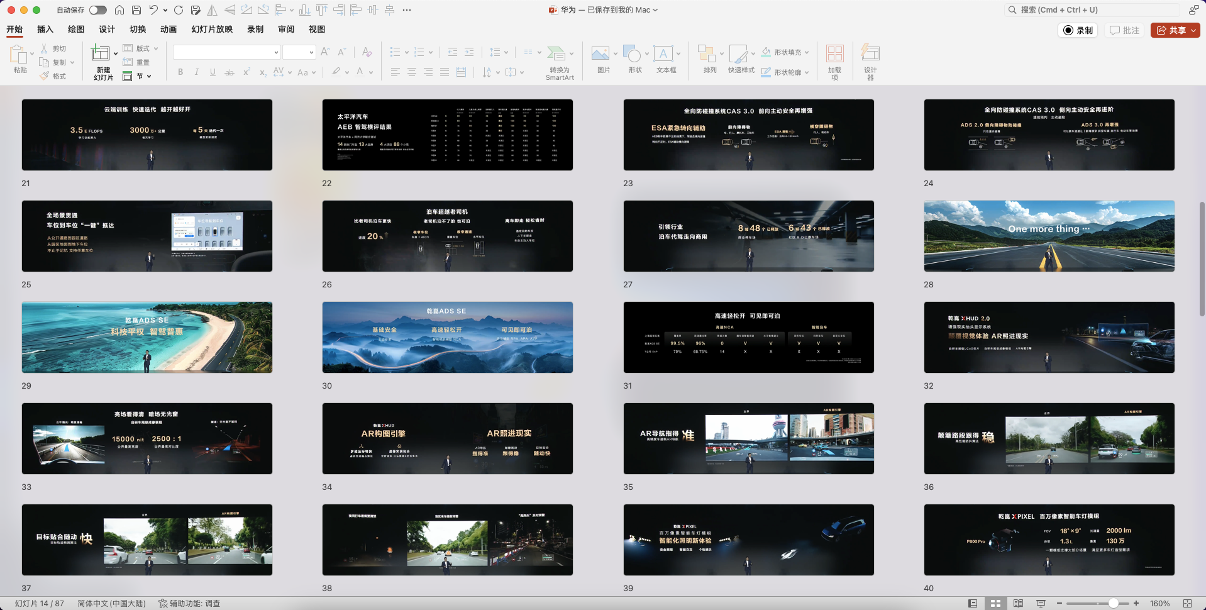Toggle the 自动保存 autosave switch
This screenshot has width=1206, height=610.
[x=97, y=10]
